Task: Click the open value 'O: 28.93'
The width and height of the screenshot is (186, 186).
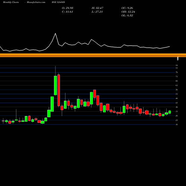Action: point(67,8)
